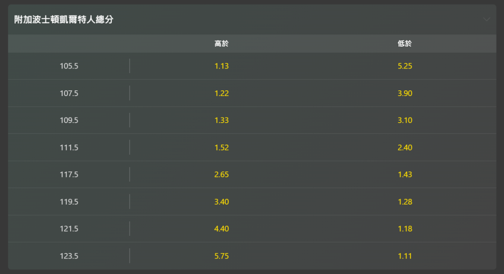The width and height of the screenshot is (504, 274).
Task: Click the 低於 column header
Action: click(x=405, y=44)
